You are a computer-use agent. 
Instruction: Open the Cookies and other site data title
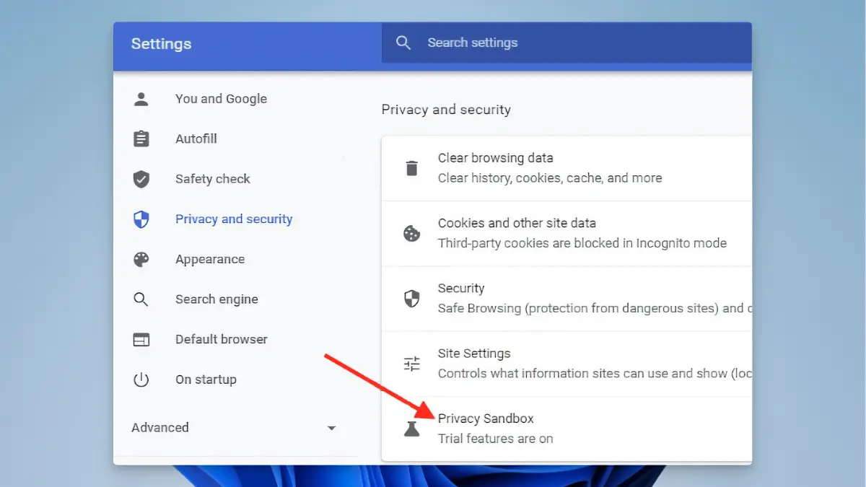click(517, 224)
